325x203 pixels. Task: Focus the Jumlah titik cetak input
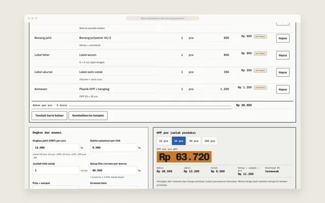pos(56,171)
